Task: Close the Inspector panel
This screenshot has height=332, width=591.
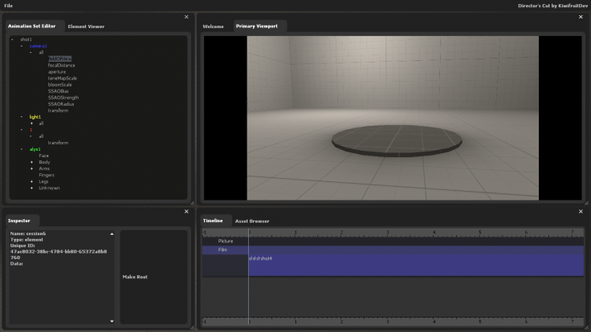Action: pos(186,212)
